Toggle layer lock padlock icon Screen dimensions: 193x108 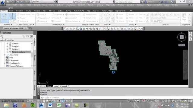(157, 21)
